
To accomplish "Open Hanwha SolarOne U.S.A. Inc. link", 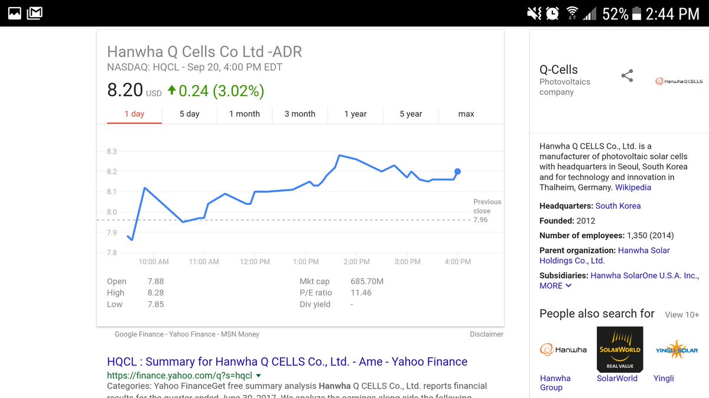I will pos(645,275).
